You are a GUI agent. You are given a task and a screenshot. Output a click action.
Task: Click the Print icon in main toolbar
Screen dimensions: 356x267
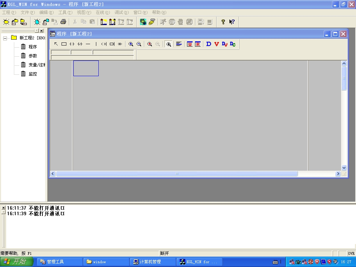(x=63, y=22)
